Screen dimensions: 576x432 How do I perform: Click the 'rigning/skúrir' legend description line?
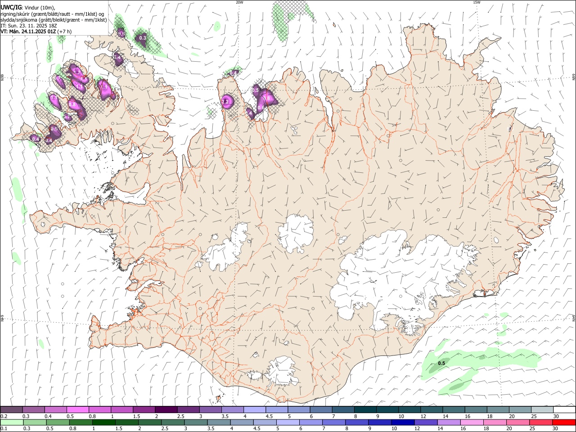coord(52,14)
